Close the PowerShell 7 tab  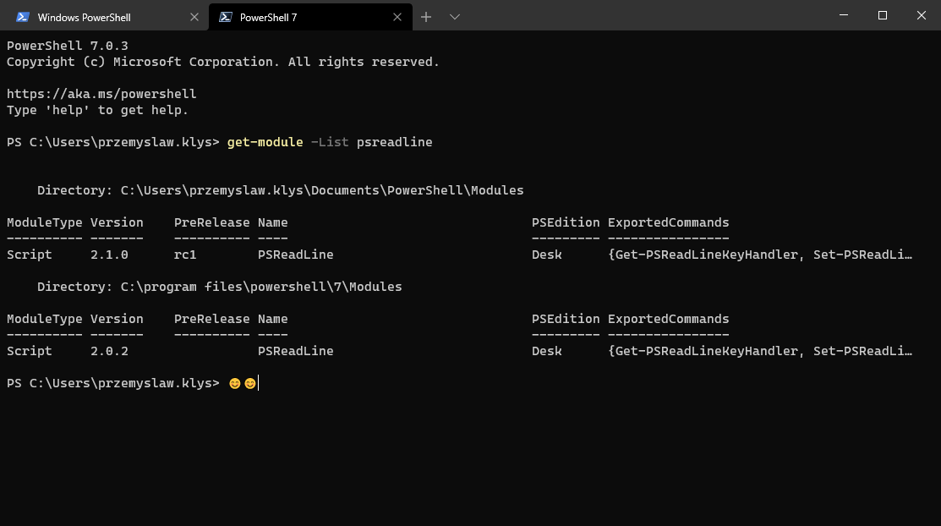[x=397, y=16]
